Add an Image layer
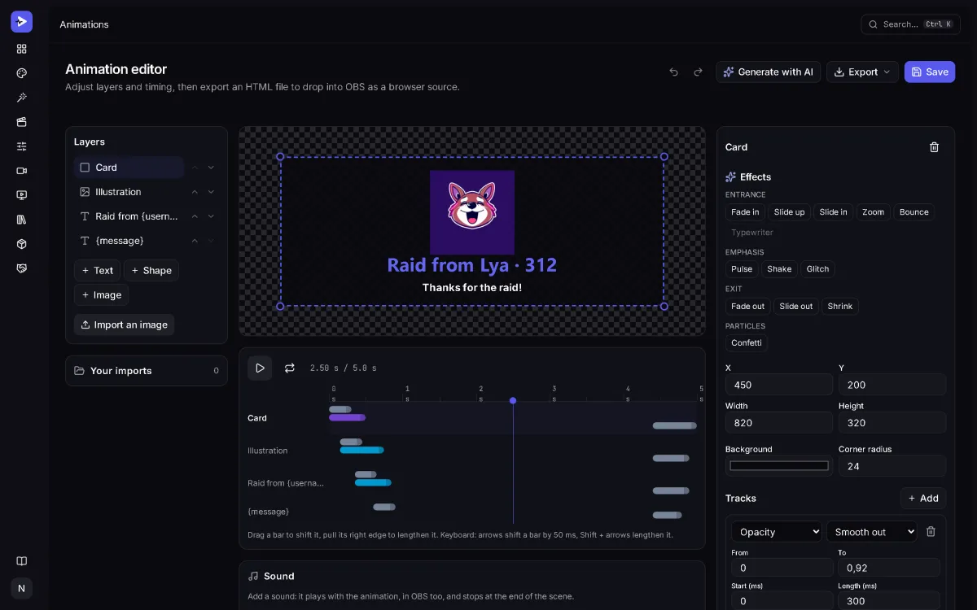This screenshot has height=610, width=977. coord(101,295)
